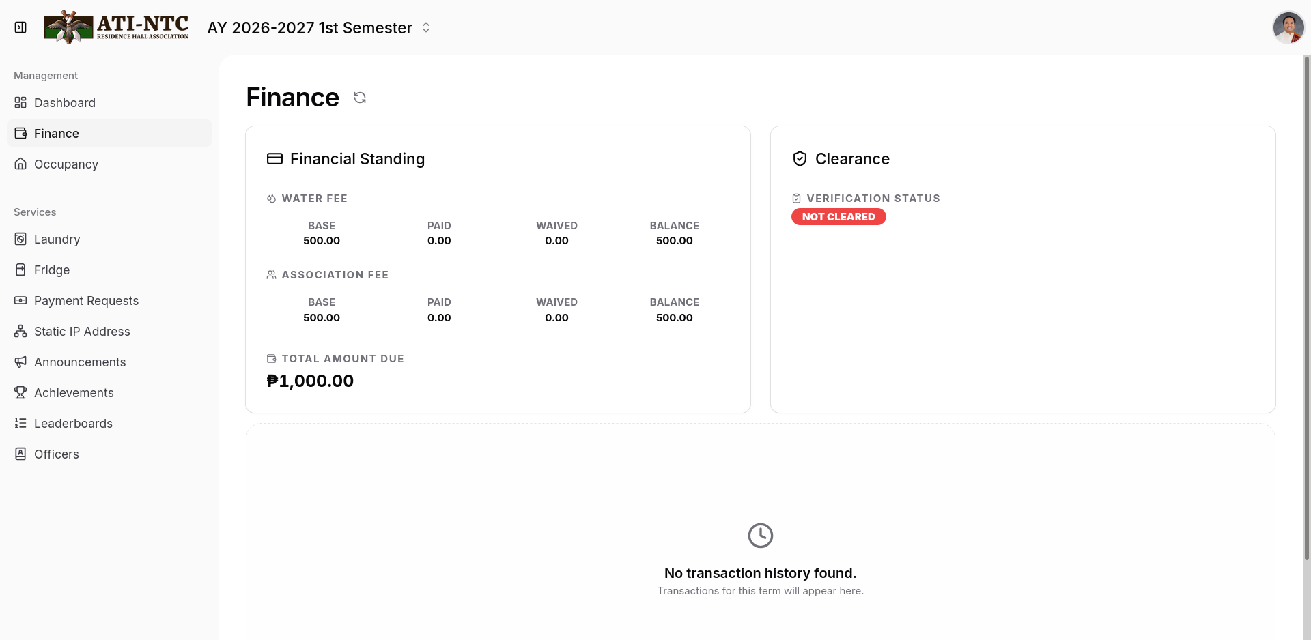Refresh the Finance page data icon

360,98
